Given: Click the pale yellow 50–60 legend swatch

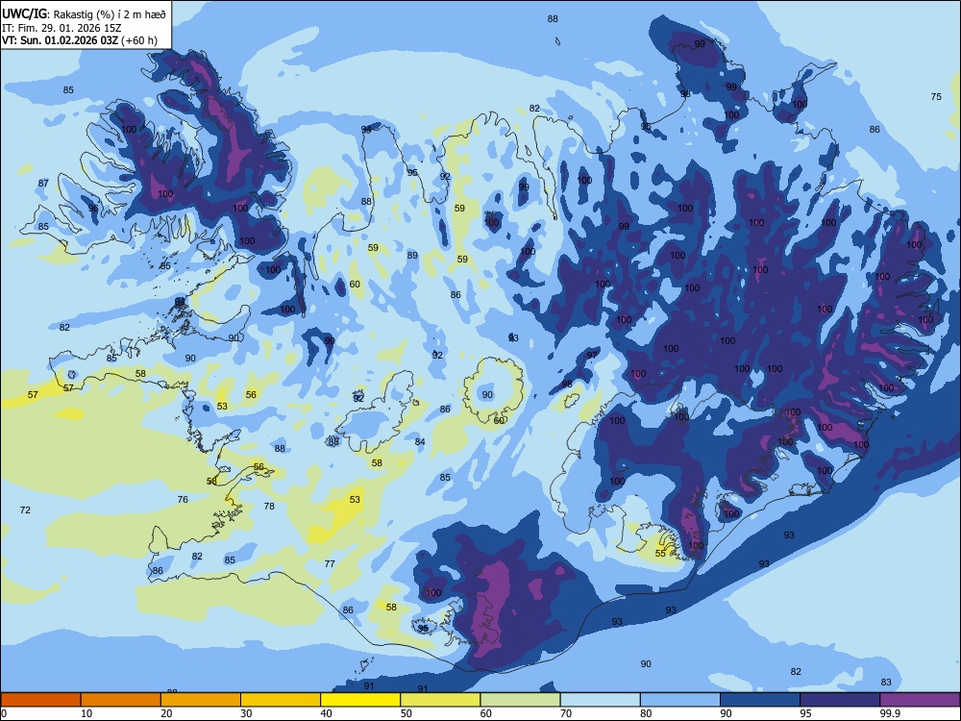Looking at the screenshot, I should pyautogui.click(x=440, y=700).
